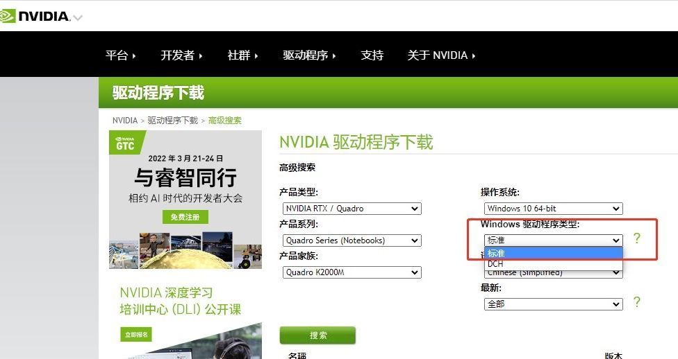
Task: Open the 关于 NVIDIA menu
Action: [441, 55]
